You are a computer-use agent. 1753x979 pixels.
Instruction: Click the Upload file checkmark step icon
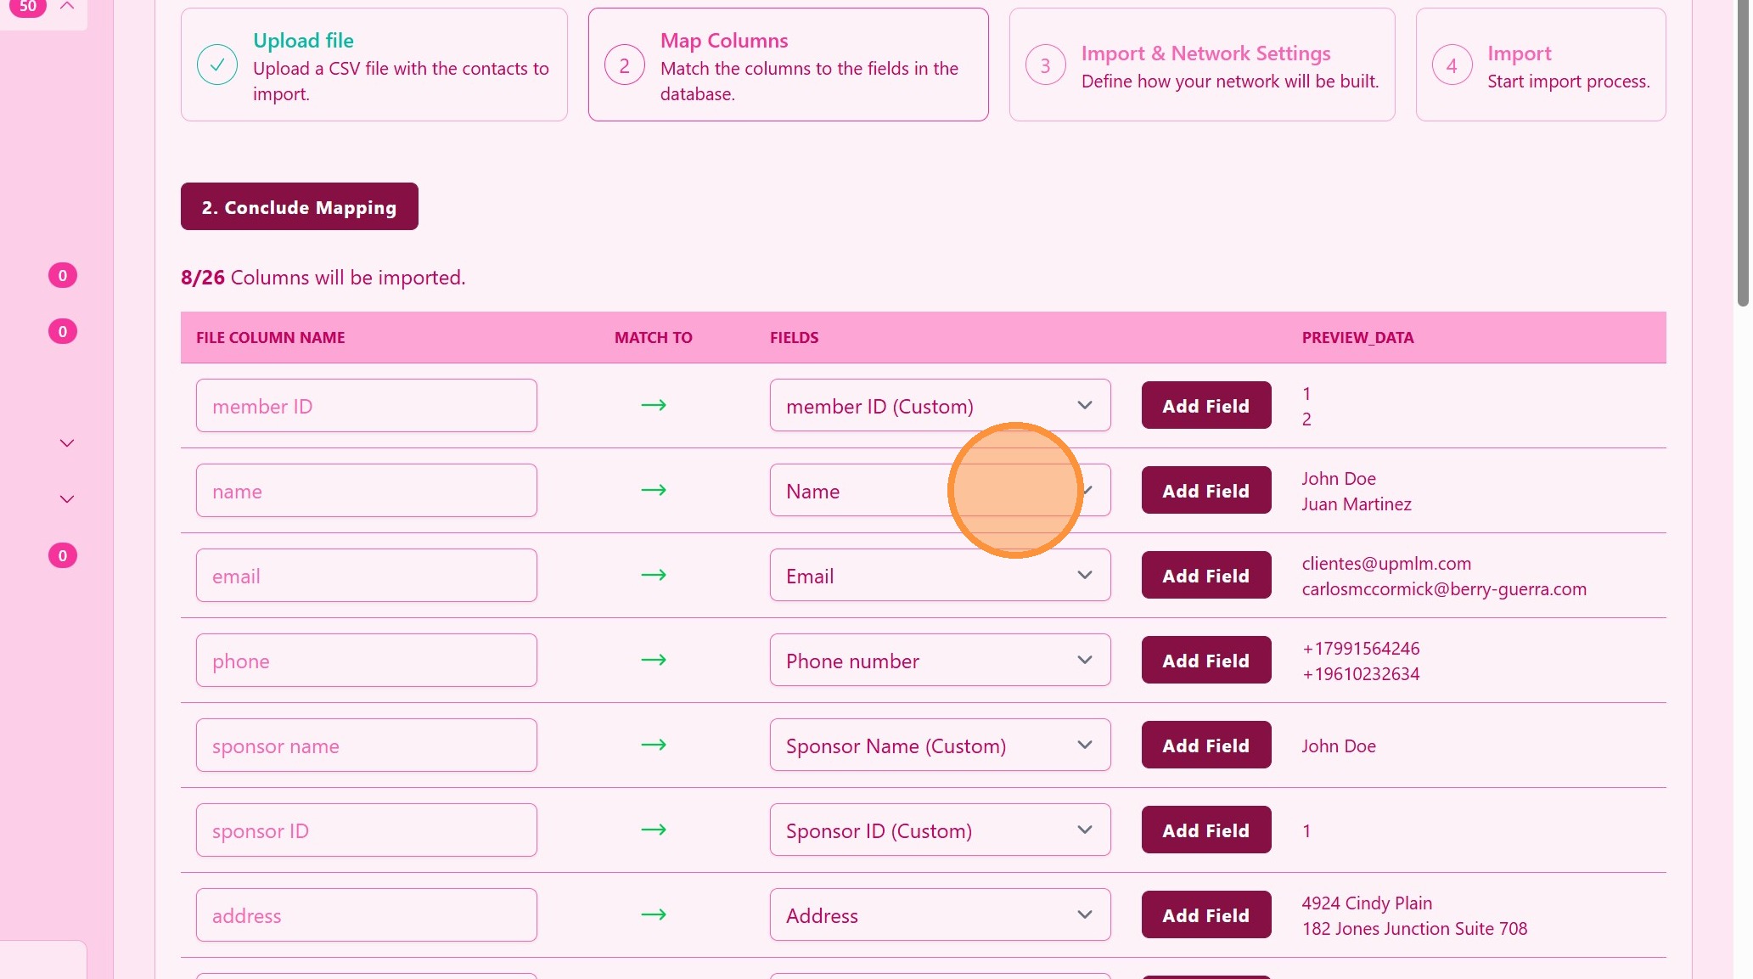(x=217, y=65)
